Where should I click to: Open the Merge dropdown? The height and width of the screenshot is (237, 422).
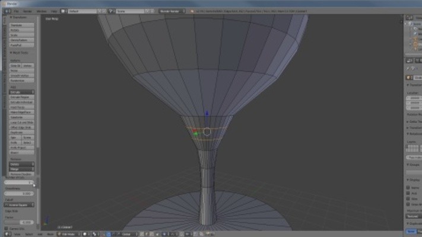coord(21,169)
